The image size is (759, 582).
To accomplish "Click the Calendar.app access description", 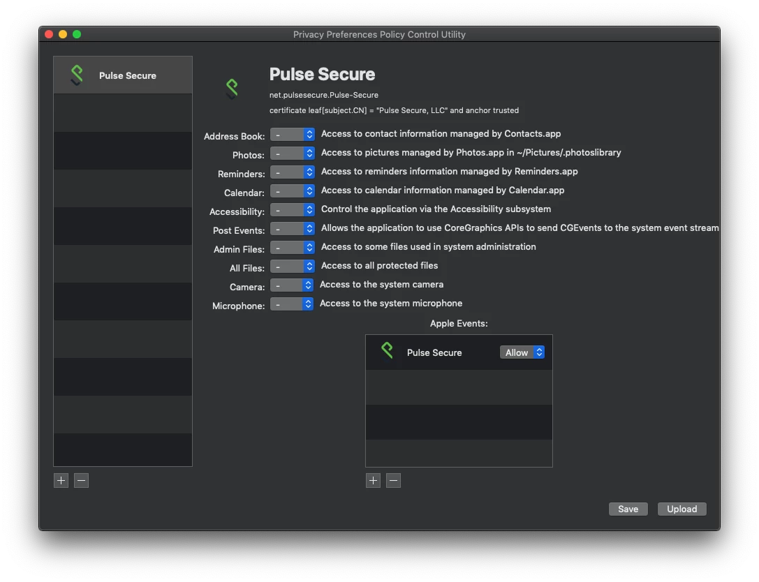I will coord(443,190).
